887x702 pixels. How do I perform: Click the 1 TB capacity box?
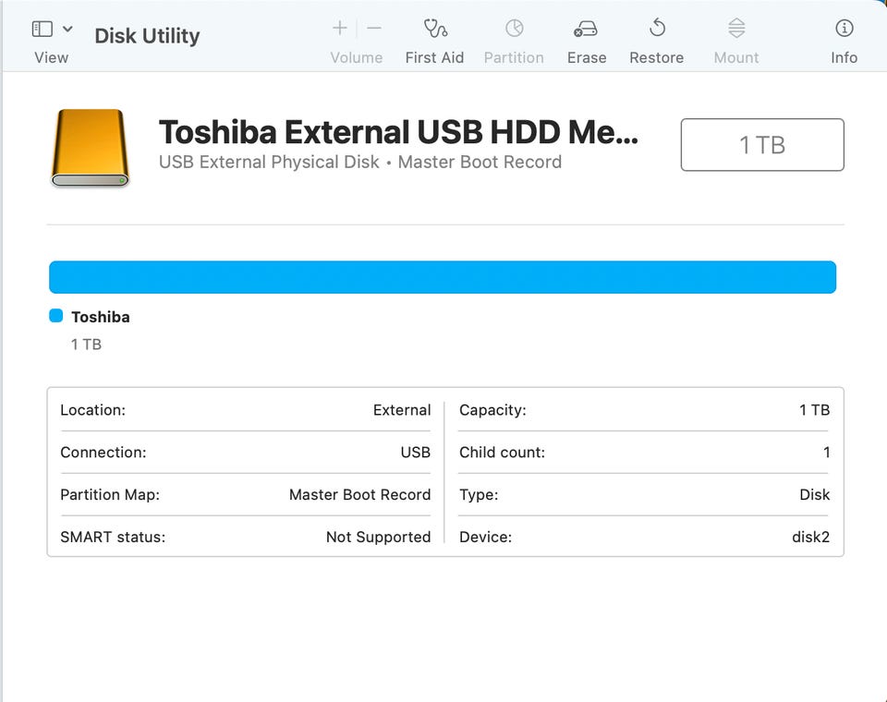point(762,145)
